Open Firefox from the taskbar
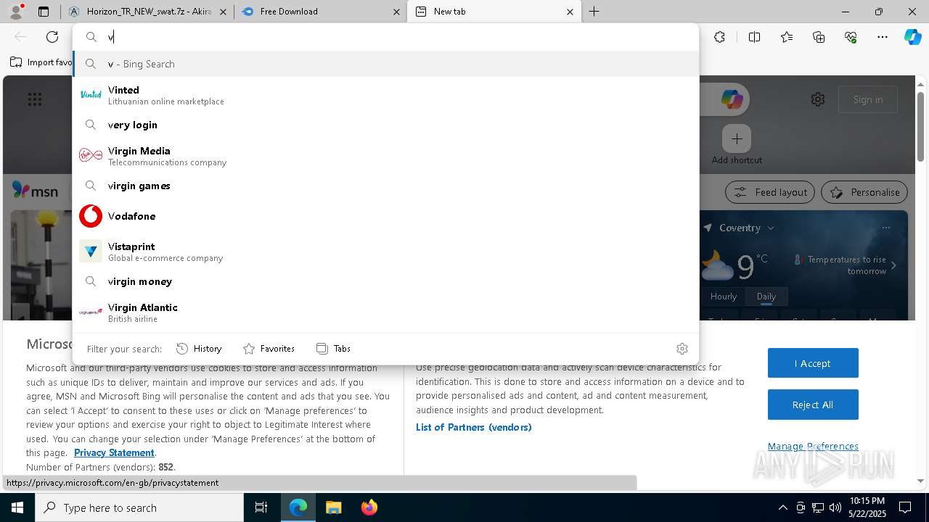 [369, 507]
